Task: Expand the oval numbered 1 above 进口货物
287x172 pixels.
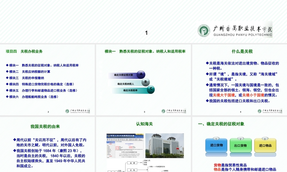Action: coord(216,138)
